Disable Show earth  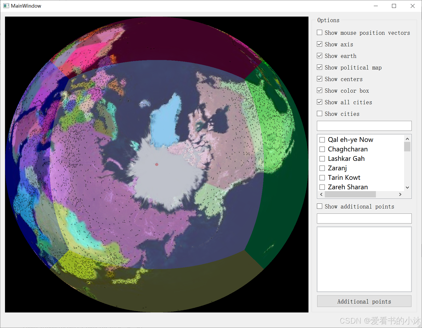pos(319,56)
